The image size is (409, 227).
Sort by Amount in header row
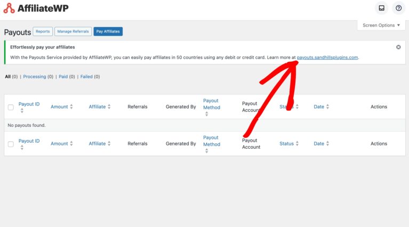click(x=59, y=107)
